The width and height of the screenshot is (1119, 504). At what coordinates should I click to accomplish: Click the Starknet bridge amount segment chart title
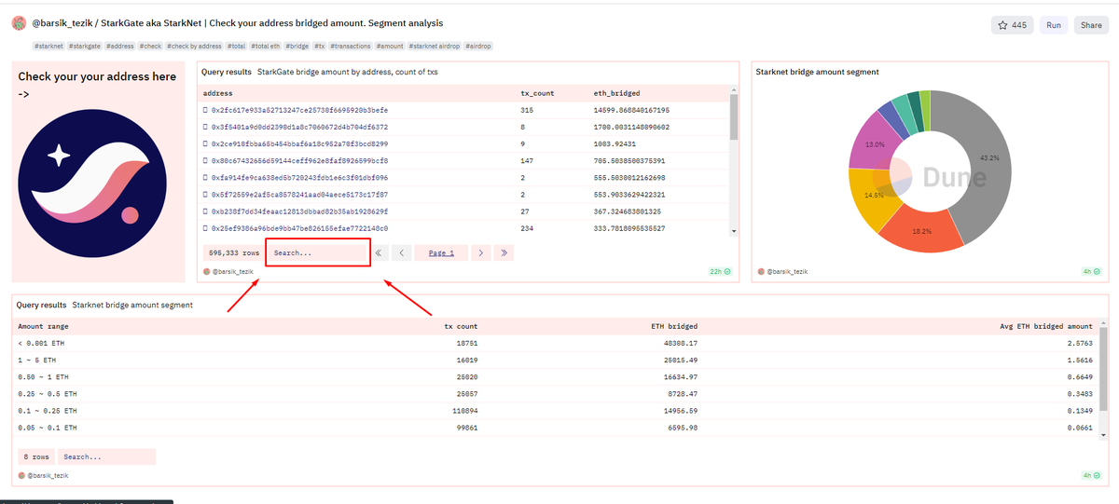coord(818,72)
